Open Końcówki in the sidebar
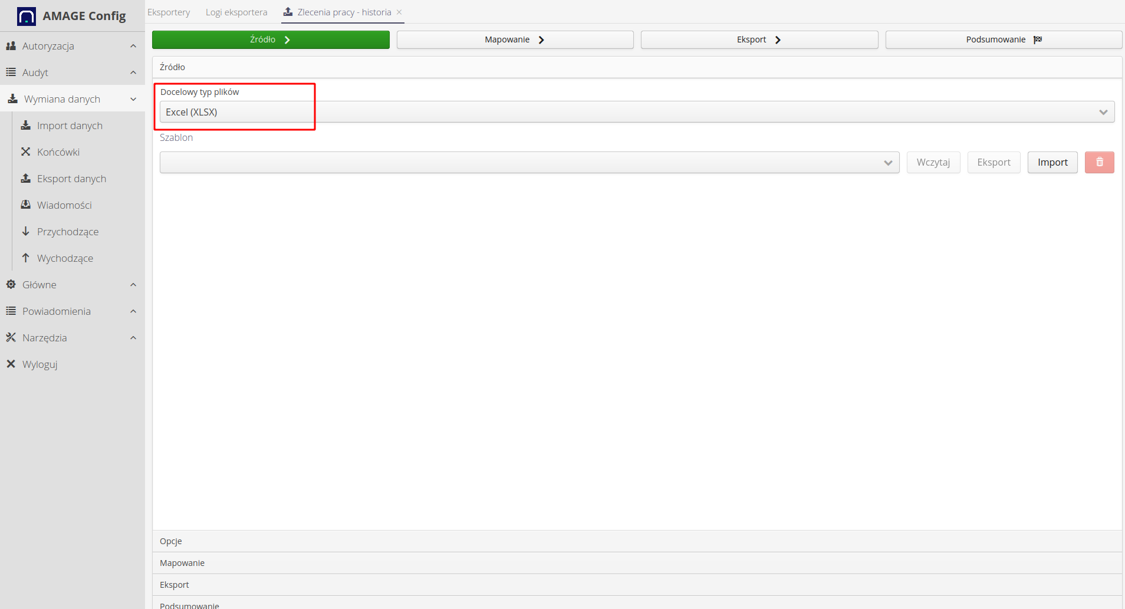Viewport: 1125px width, 609px height. [x=58, y=152]
